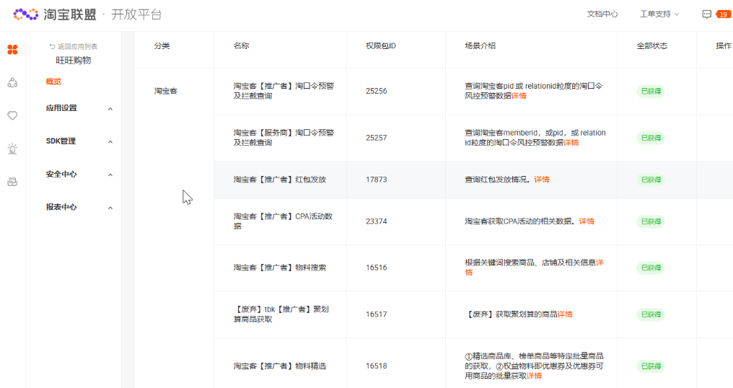Toggle the 安全中心 section chevron
733x388 pixels.
coord(110,175)
